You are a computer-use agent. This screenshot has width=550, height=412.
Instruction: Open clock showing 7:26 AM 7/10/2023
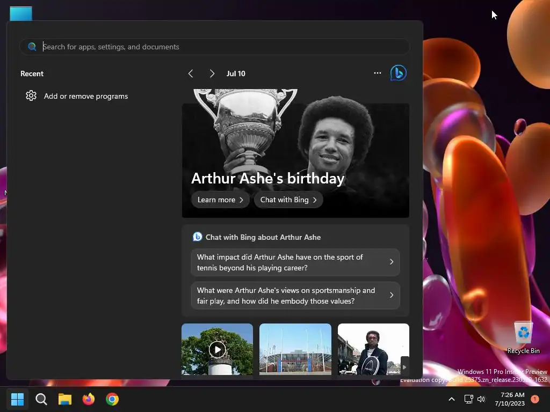[510, 399]
